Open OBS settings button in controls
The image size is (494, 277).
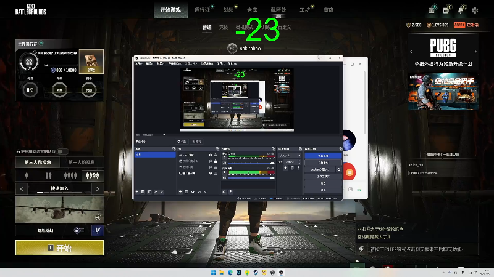coord(323,183)
